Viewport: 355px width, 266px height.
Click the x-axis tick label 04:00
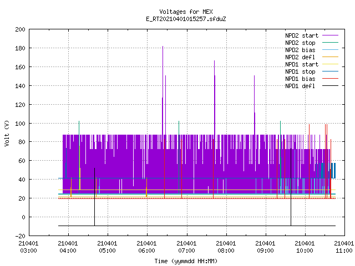tap(68, 250)
